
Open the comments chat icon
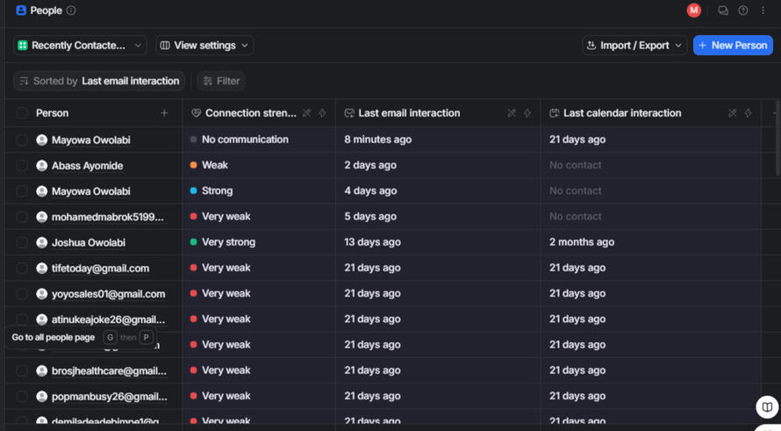pos(722,11)
